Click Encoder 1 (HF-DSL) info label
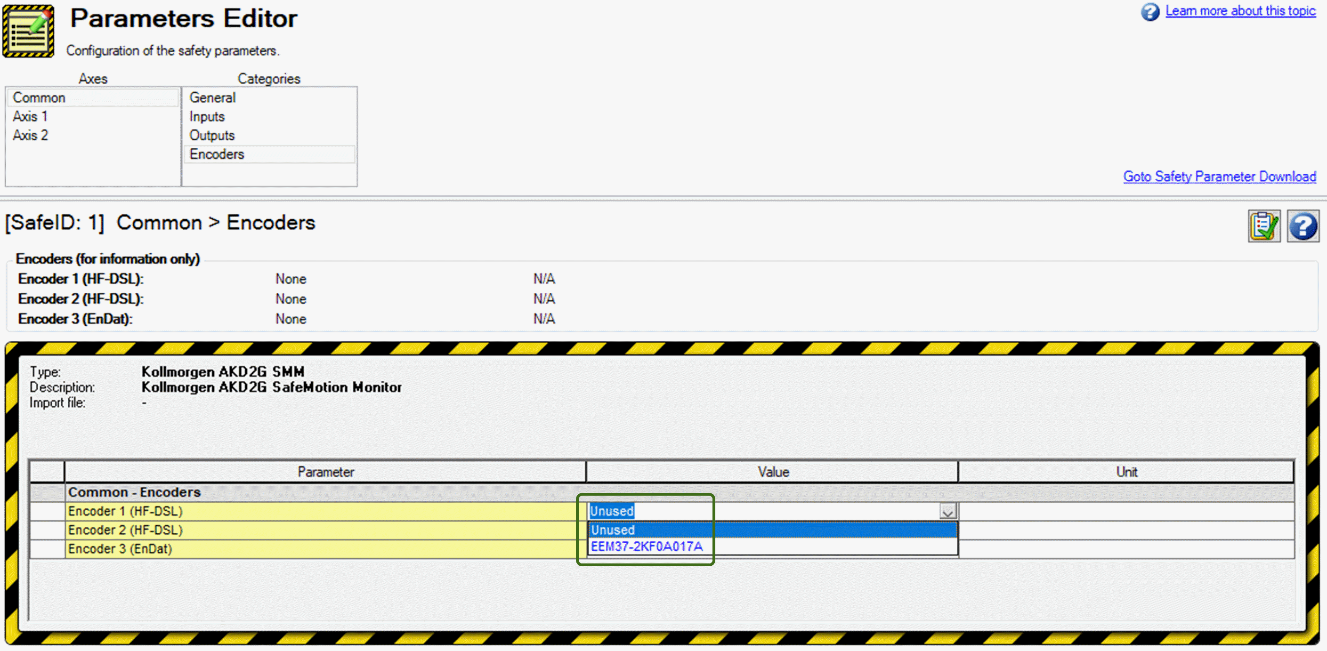 click(x=81, y=279)
